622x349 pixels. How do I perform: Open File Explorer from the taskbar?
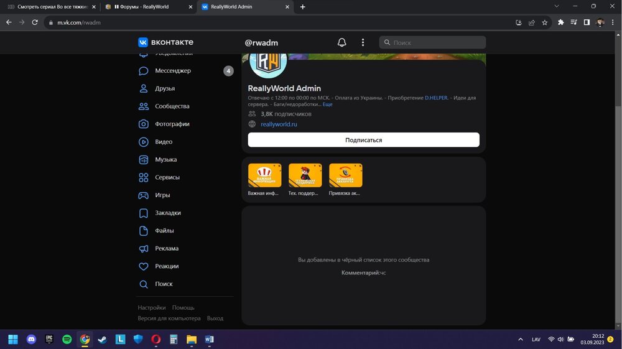pos(192,340)
